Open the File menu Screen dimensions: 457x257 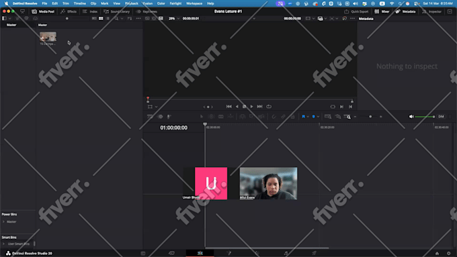tap(44, 3)
